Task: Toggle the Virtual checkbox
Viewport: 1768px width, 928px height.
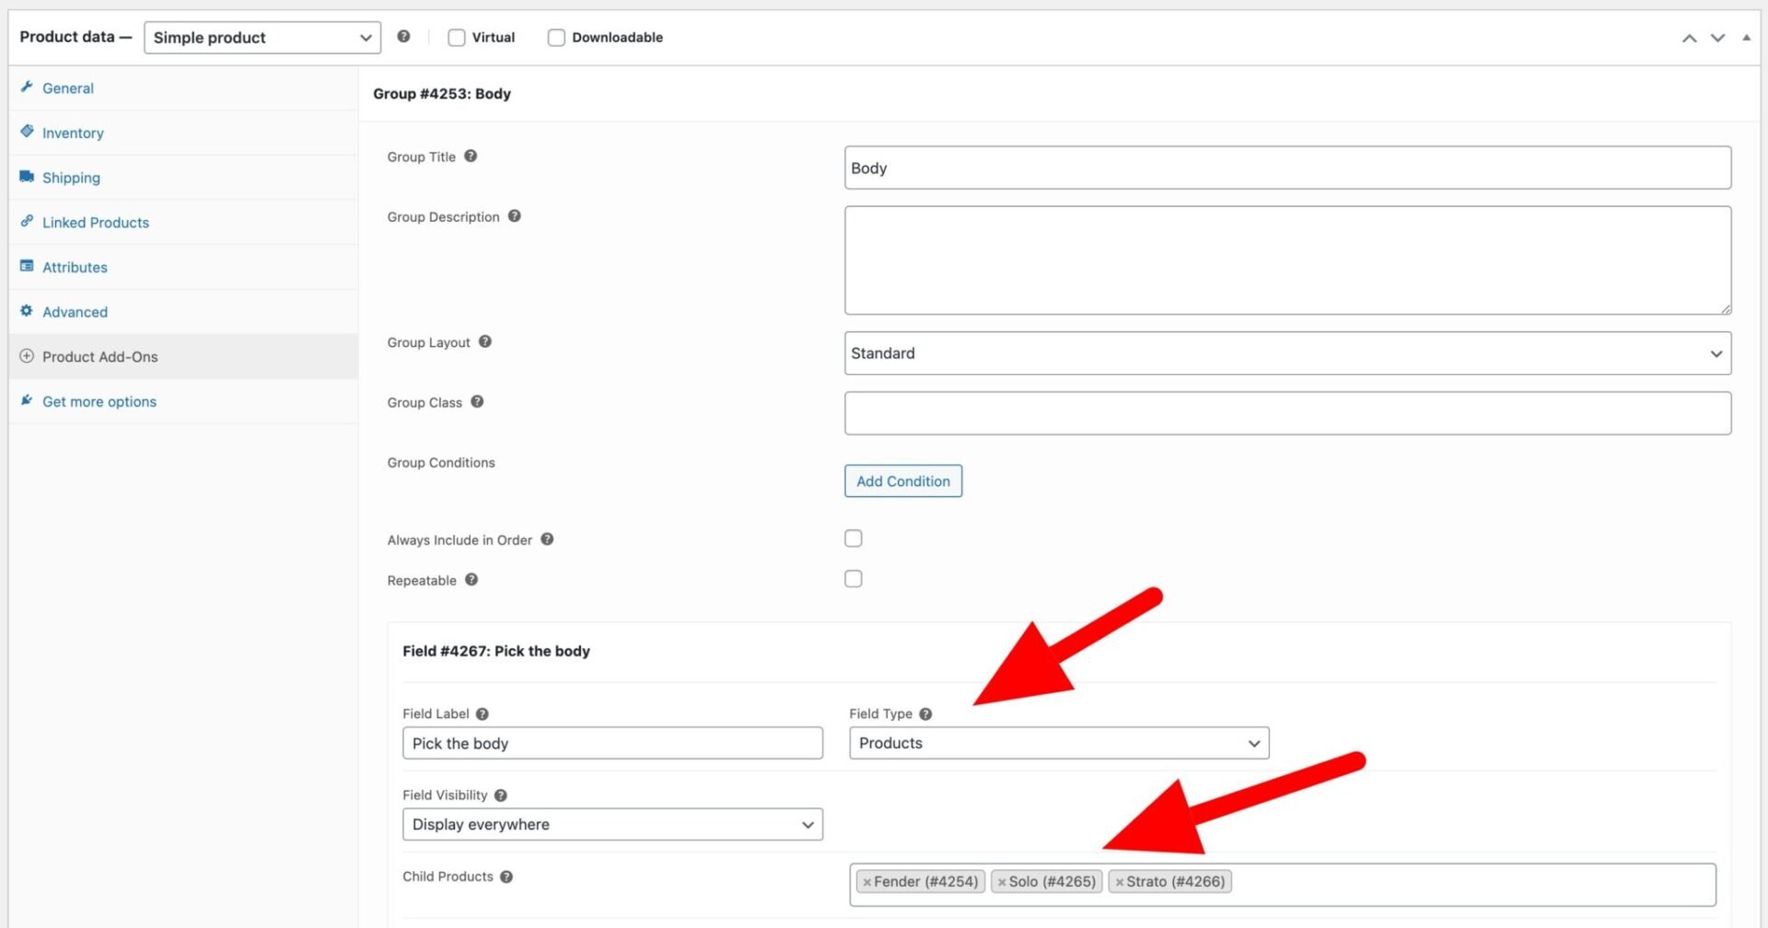Action: pyautogui.click(x=457, y=38)
